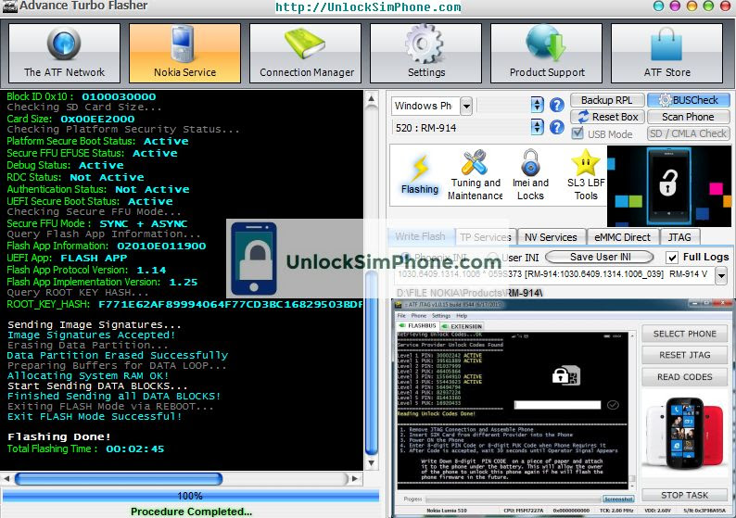
Task: Click the Backup RPL button
Action: click(x=606, y=100)
